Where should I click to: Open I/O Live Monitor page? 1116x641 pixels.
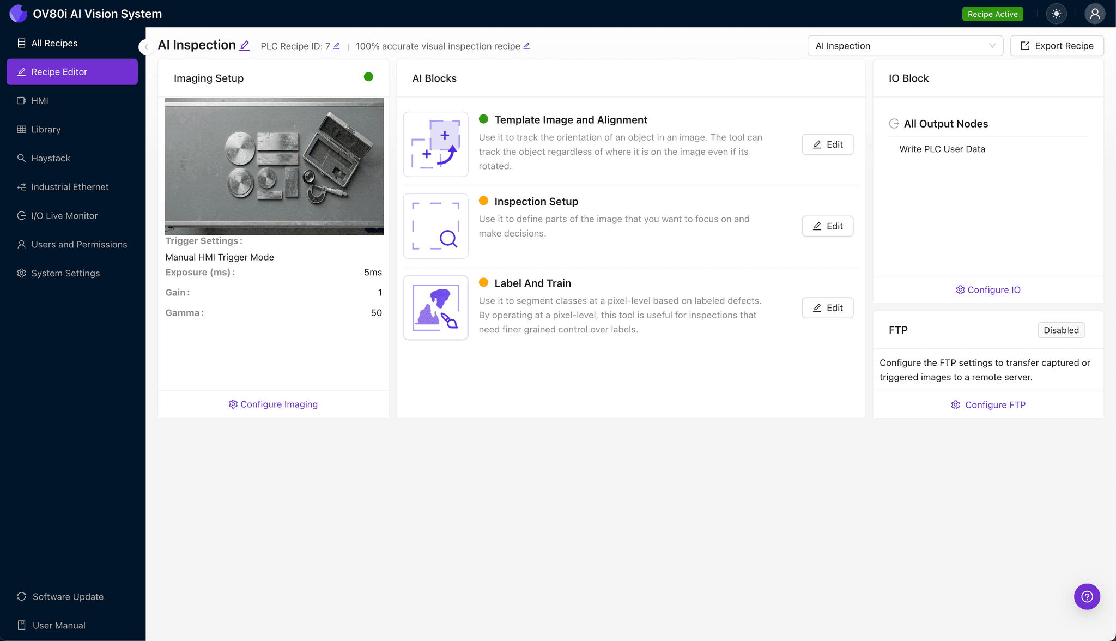(72, 216)
